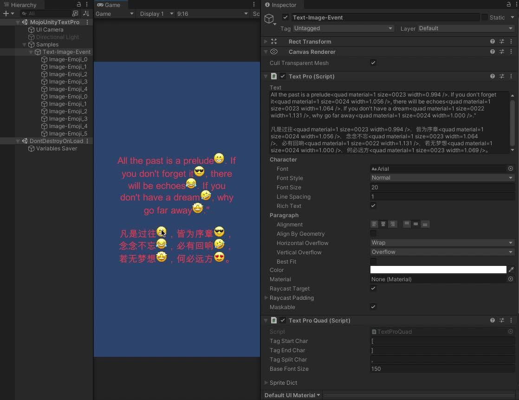
Task: Open the Text Pro Script help question mark icon
Action: (493, 76)
